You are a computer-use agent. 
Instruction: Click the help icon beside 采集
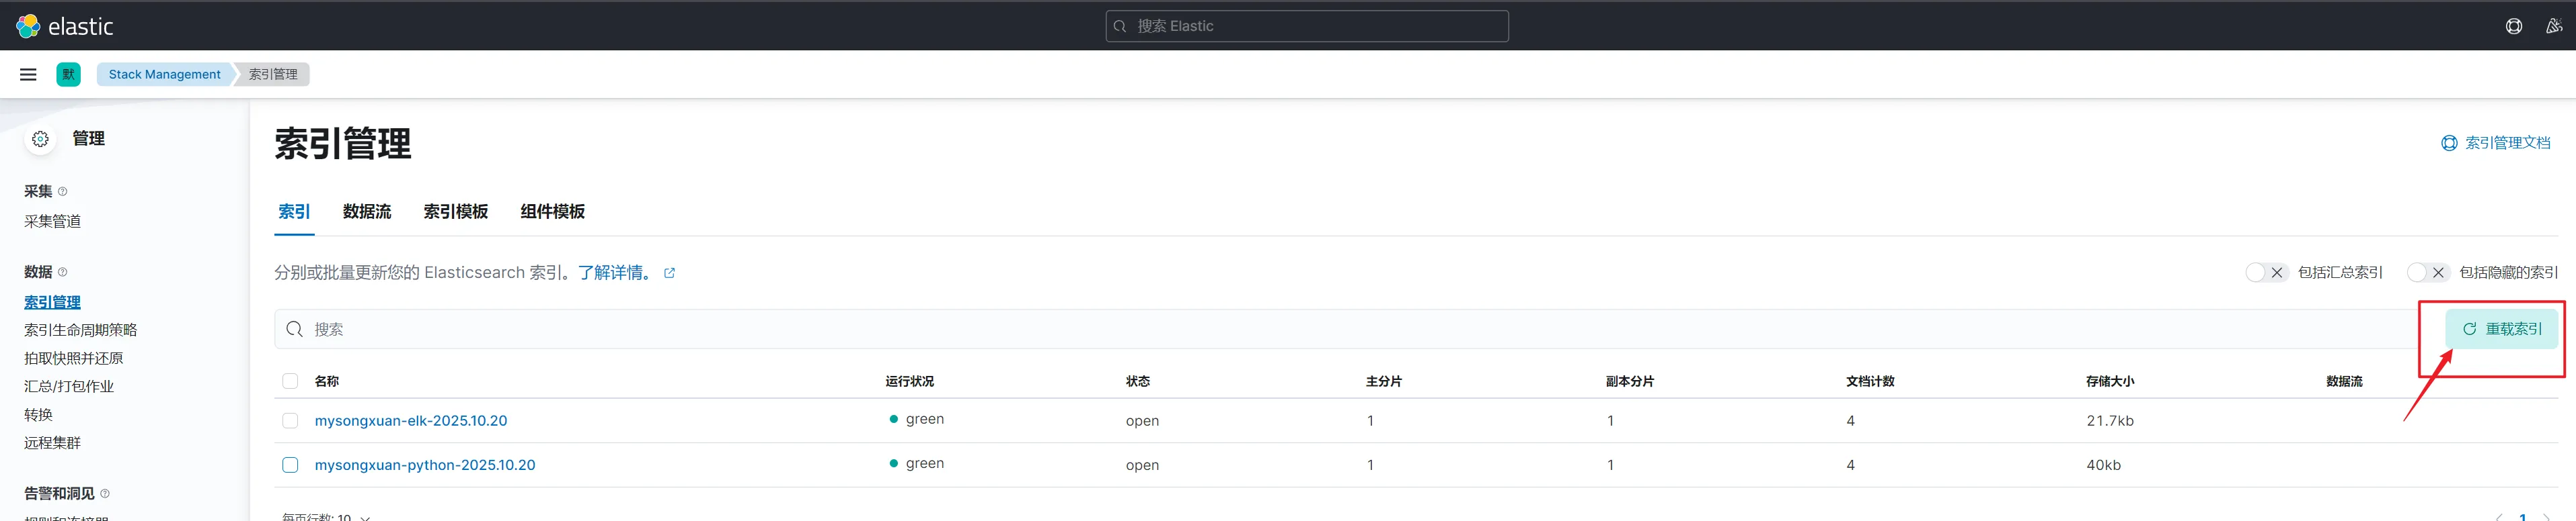coord(63,191)
